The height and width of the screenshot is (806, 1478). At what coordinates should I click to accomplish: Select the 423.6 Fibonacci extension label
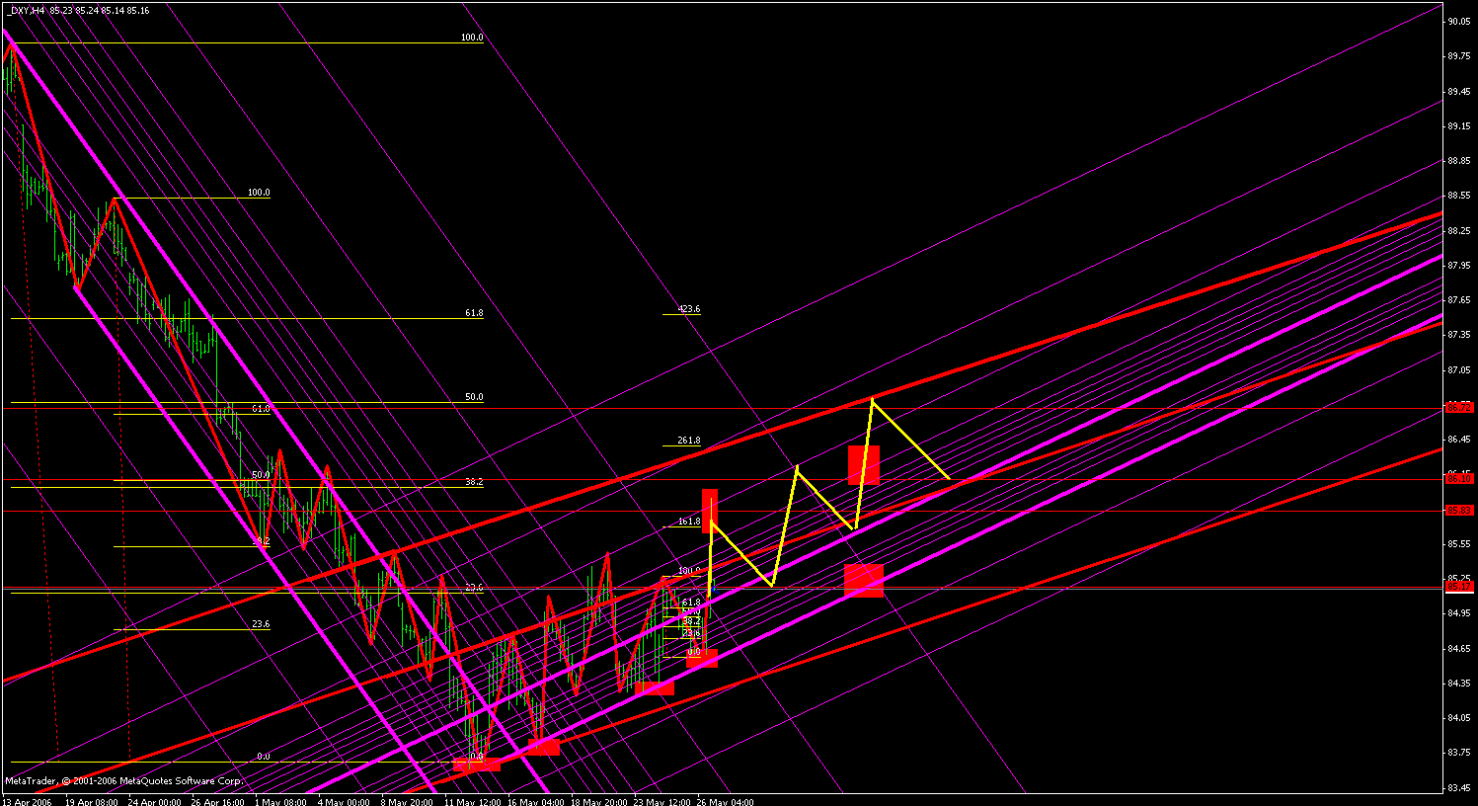click(689, 309)
